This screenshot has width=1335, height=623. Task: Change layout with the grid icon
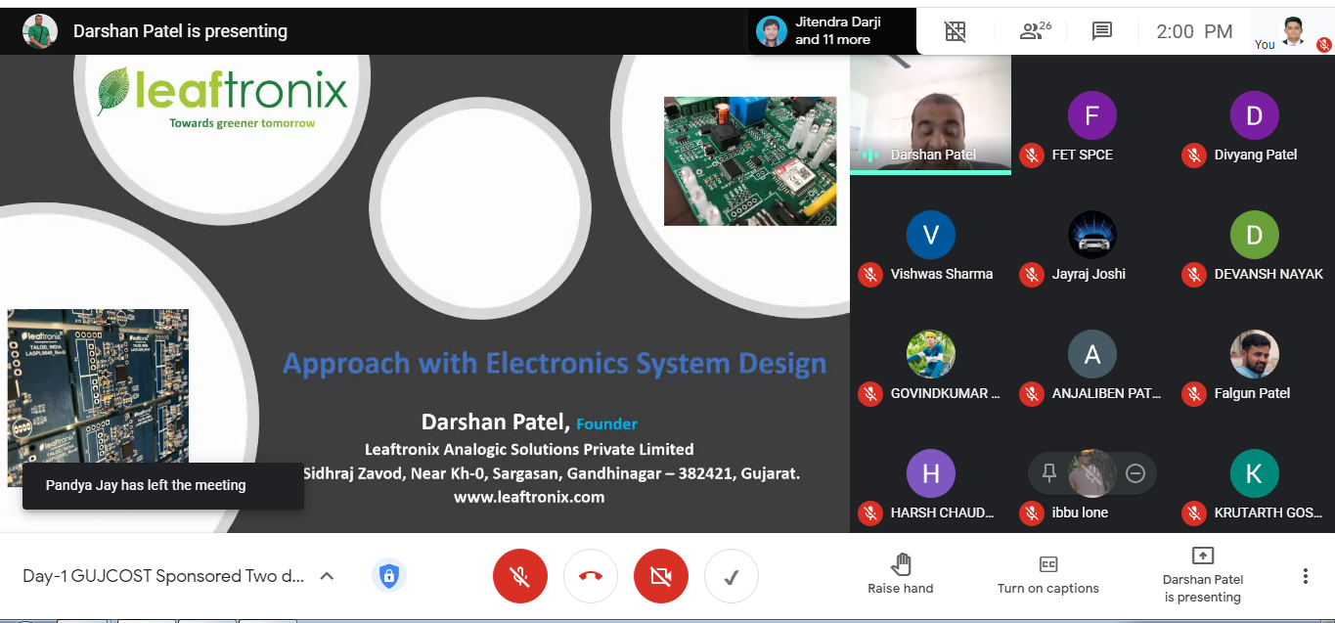point(956,31)
